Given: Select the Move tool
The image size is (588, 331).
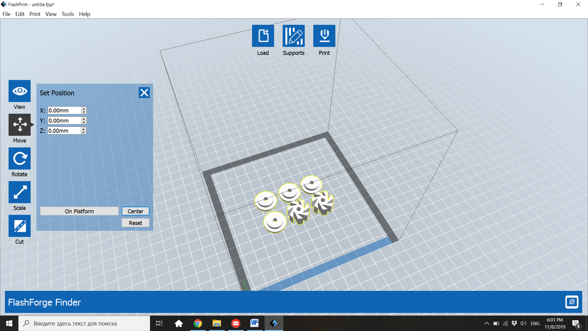Looking at the screenshot, I should click(x=19, y=125).
